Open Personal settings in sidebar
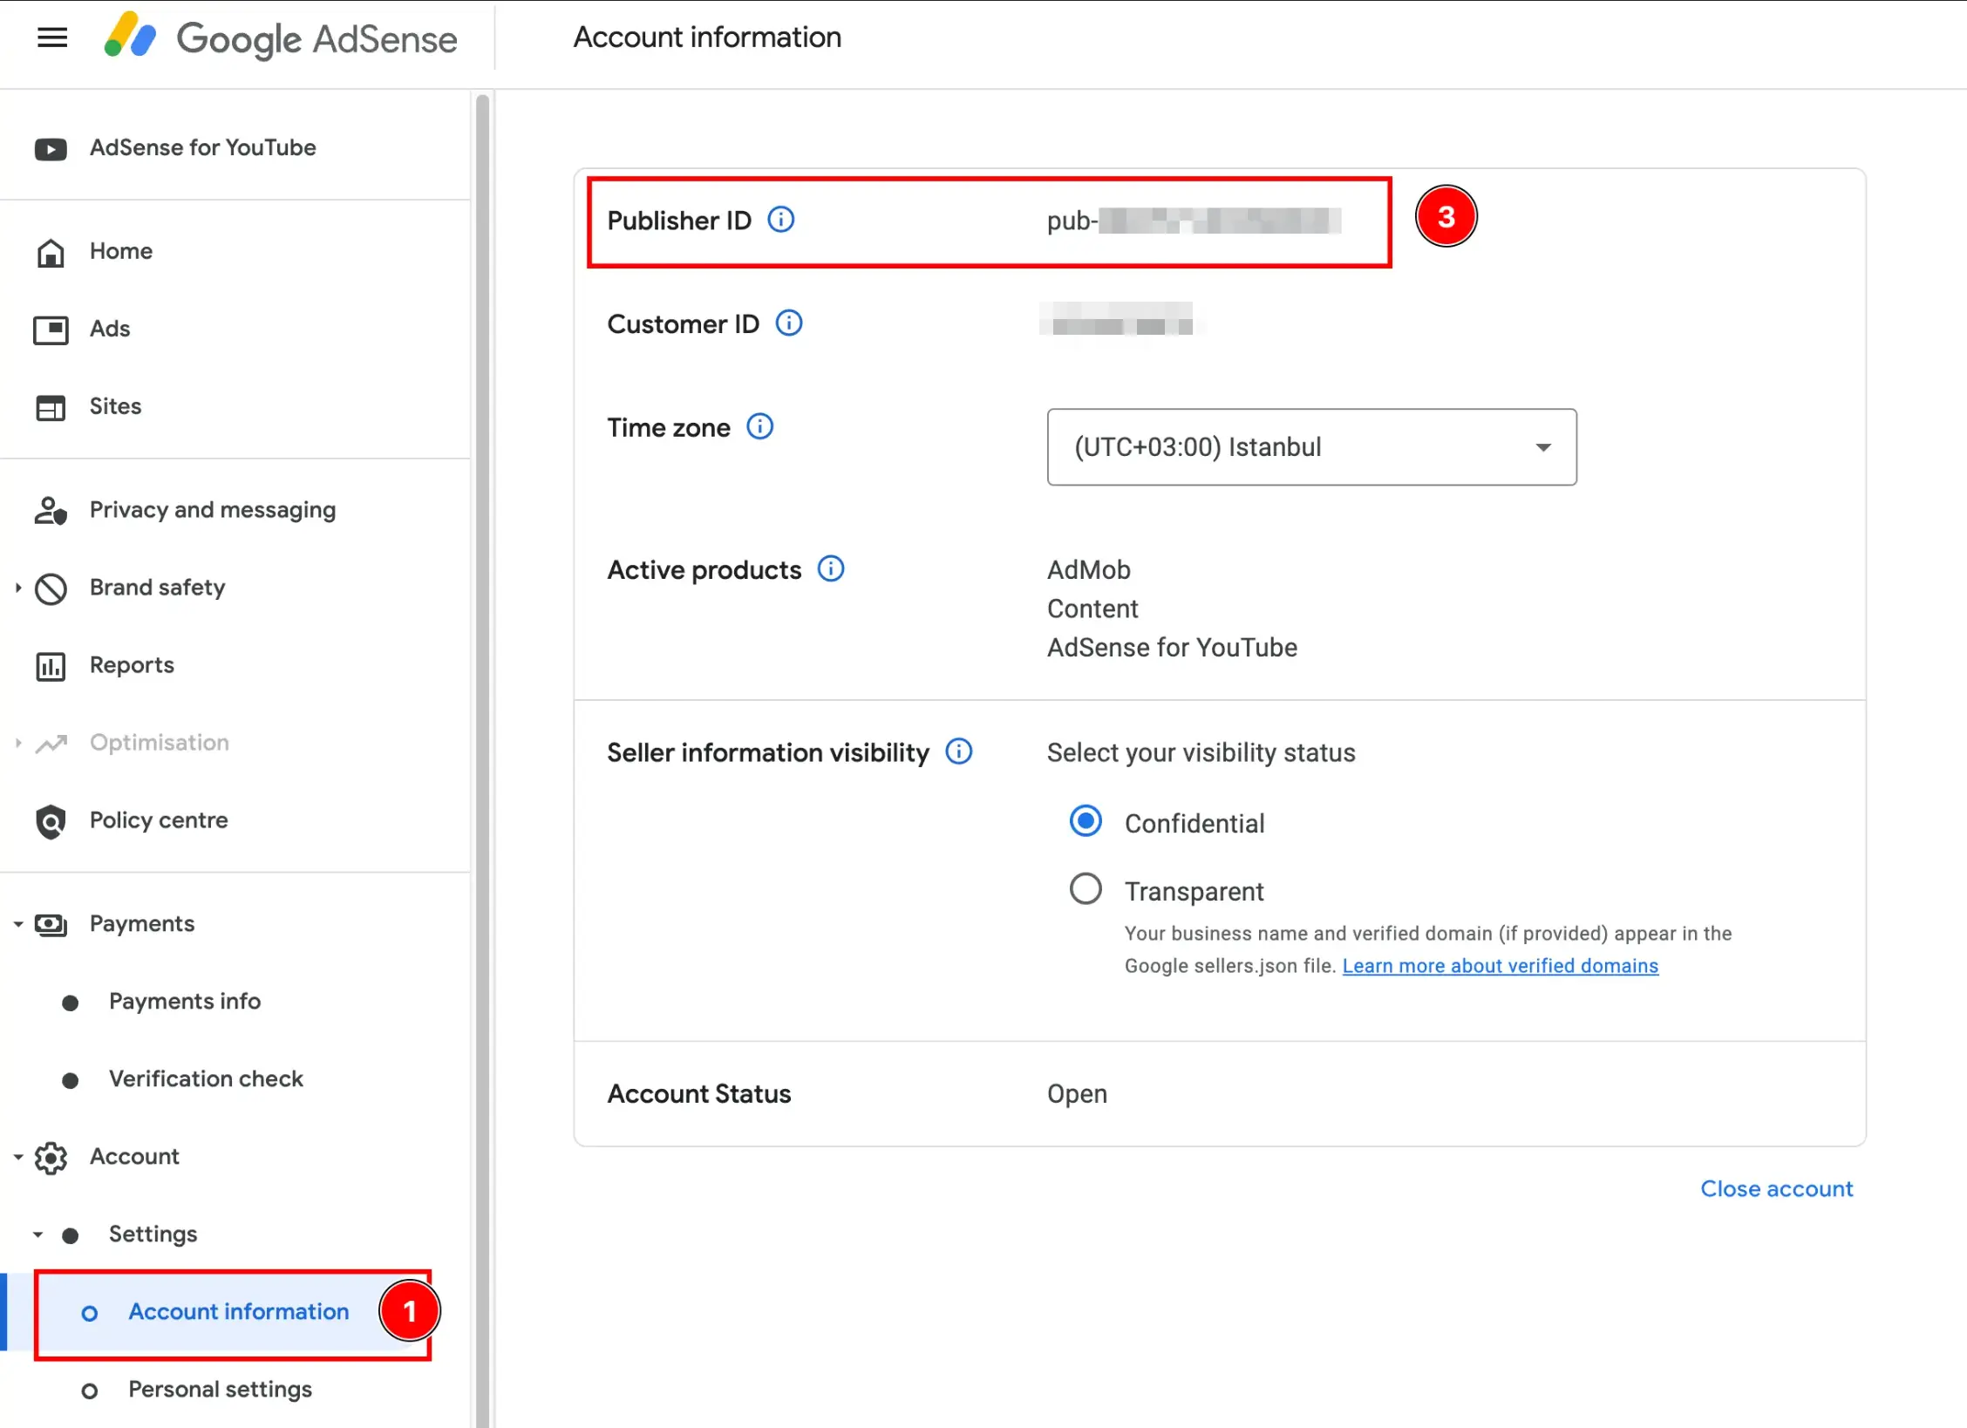The image size is (1967, 1428). 220,1390
